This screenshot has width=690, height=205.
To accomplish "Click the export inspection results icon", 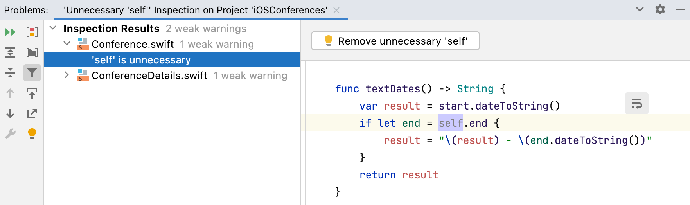I will pos(32,113).
